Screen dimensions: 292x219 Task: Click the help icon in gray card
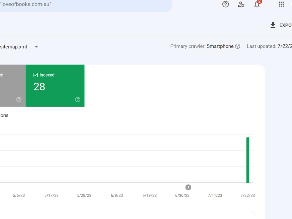[19, 100]
